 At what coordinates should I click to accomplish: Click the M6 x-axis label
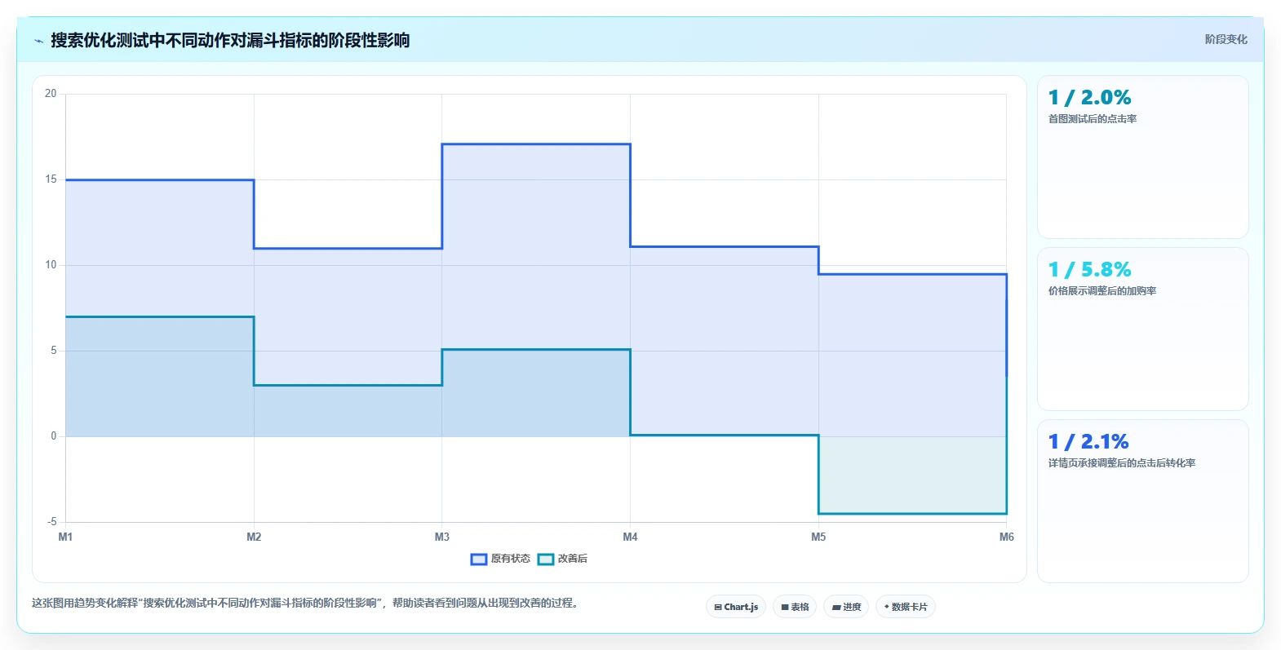1006,537
